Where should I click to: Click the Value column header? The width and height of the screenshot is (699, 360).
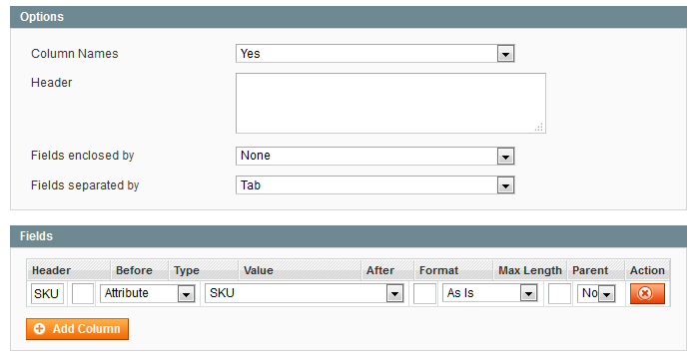[x=258, y=270]
